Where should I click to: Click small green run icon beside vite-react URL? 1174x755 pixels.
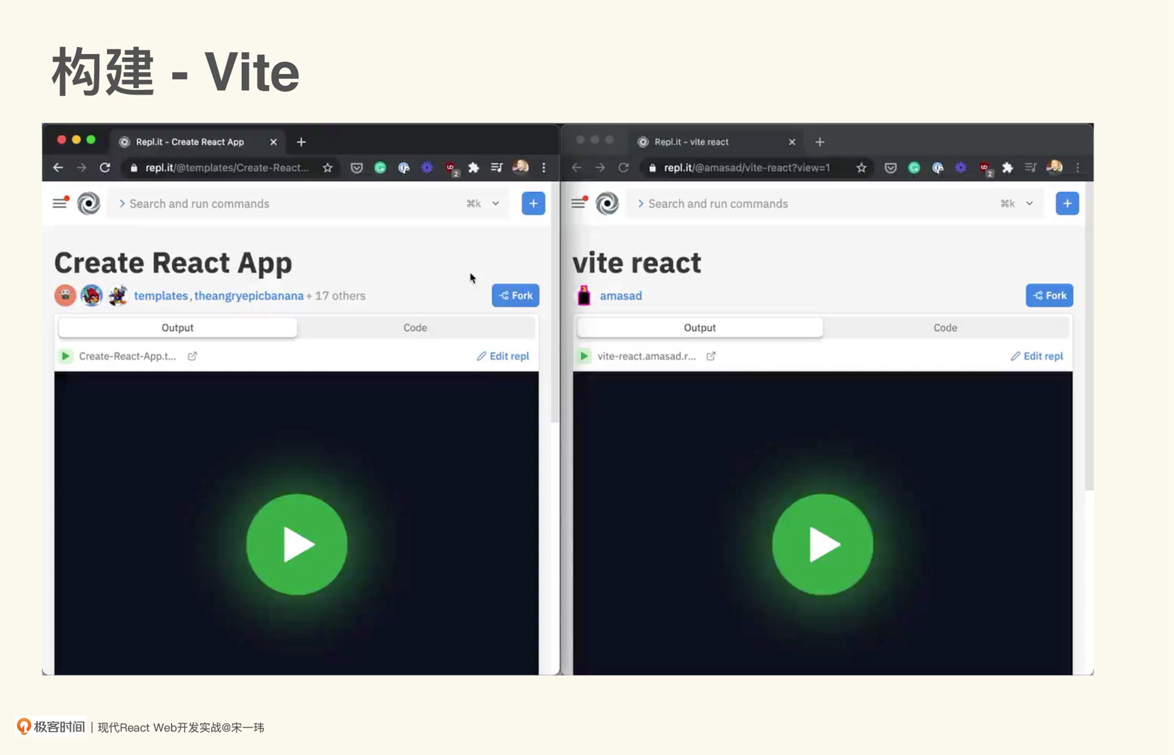(x=584, y=356)
